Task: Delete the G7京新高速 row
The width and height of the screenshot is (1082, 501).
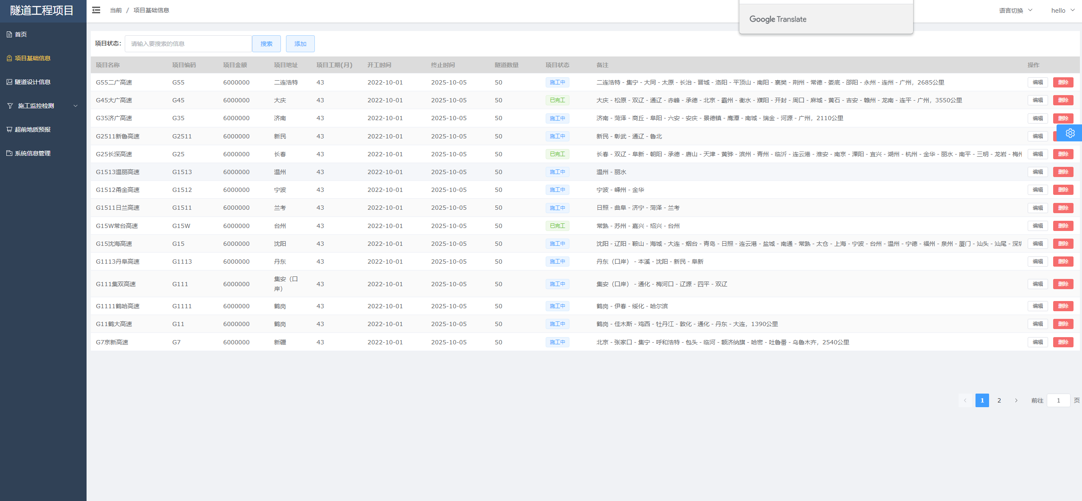Action: point(1063,342)
